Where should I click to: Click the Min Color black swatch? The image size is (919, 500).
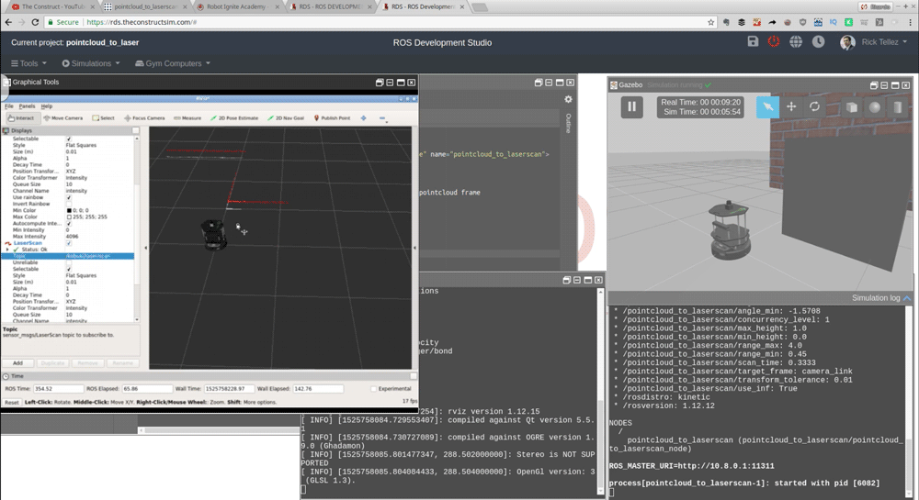[69, 210]
